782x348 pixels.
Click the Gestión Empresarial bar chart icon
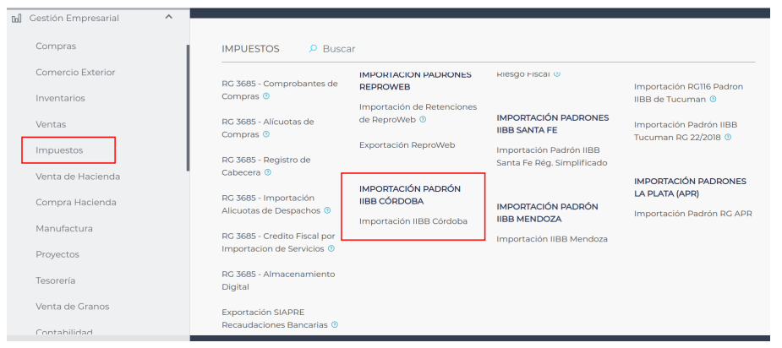click(x=16, y=19)
